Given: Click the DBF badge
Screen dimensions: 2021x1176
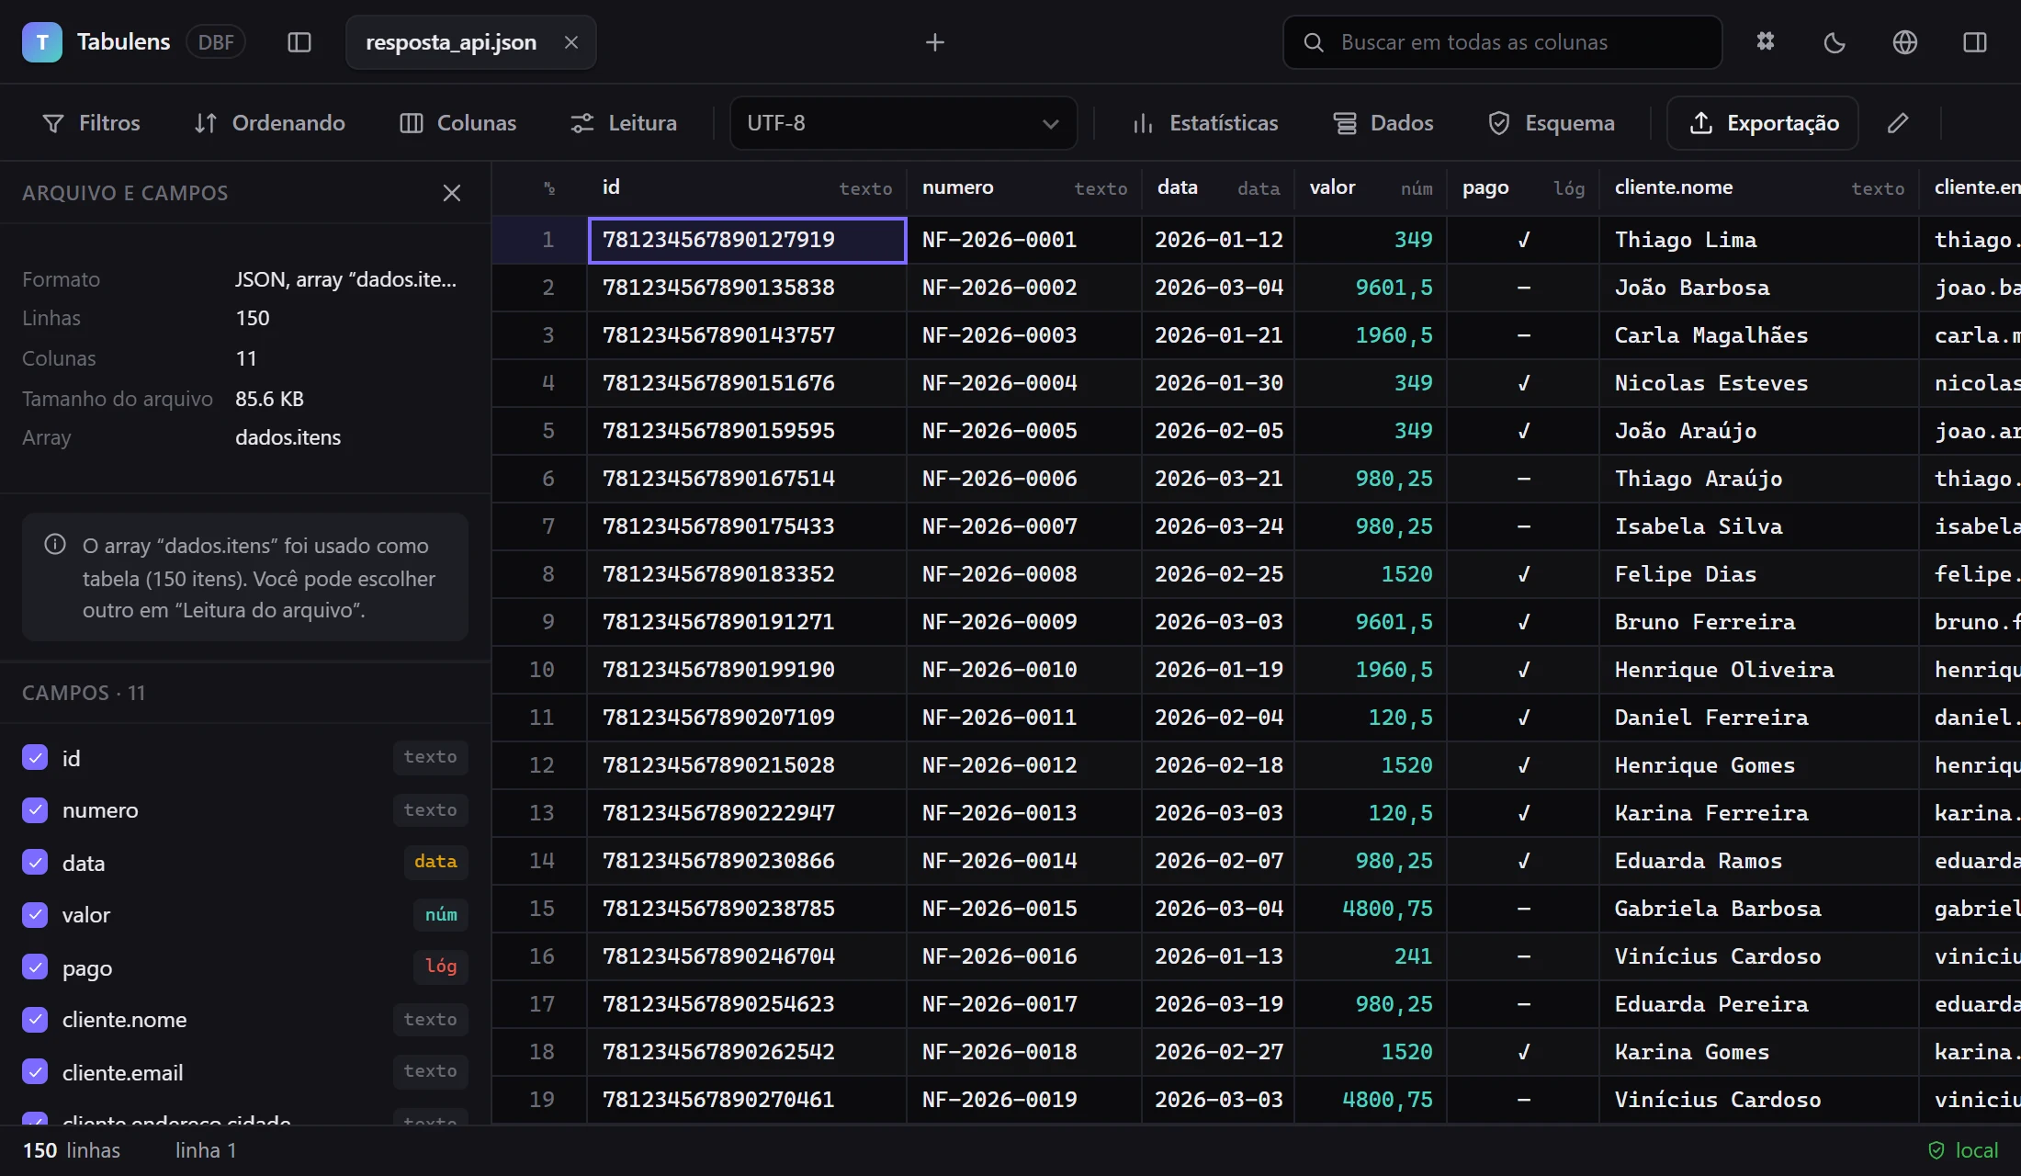Looking at the screenshot, I should pyautogui.click(x=216, y=42).
